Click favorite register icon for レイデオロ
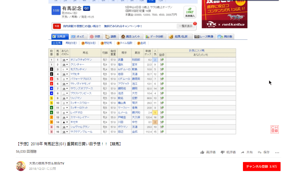This screenshot has height=176, width=284. point(162,112)
